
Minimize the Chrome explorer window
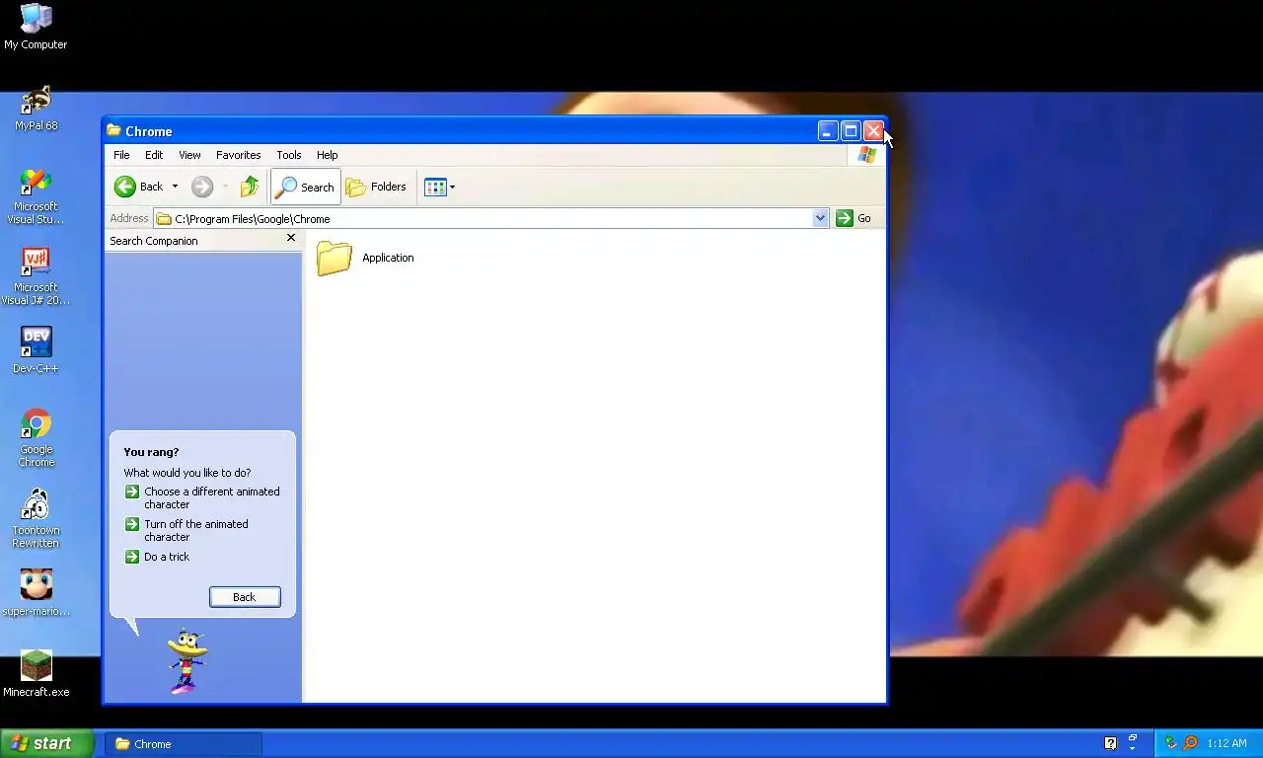point(828,130)
